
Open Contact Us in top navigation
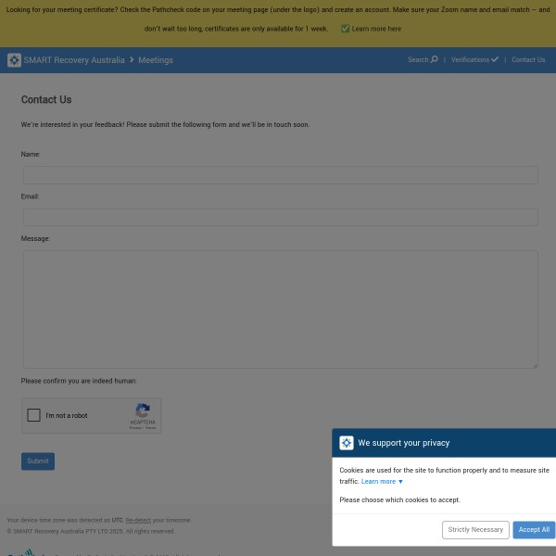[528, 60]
